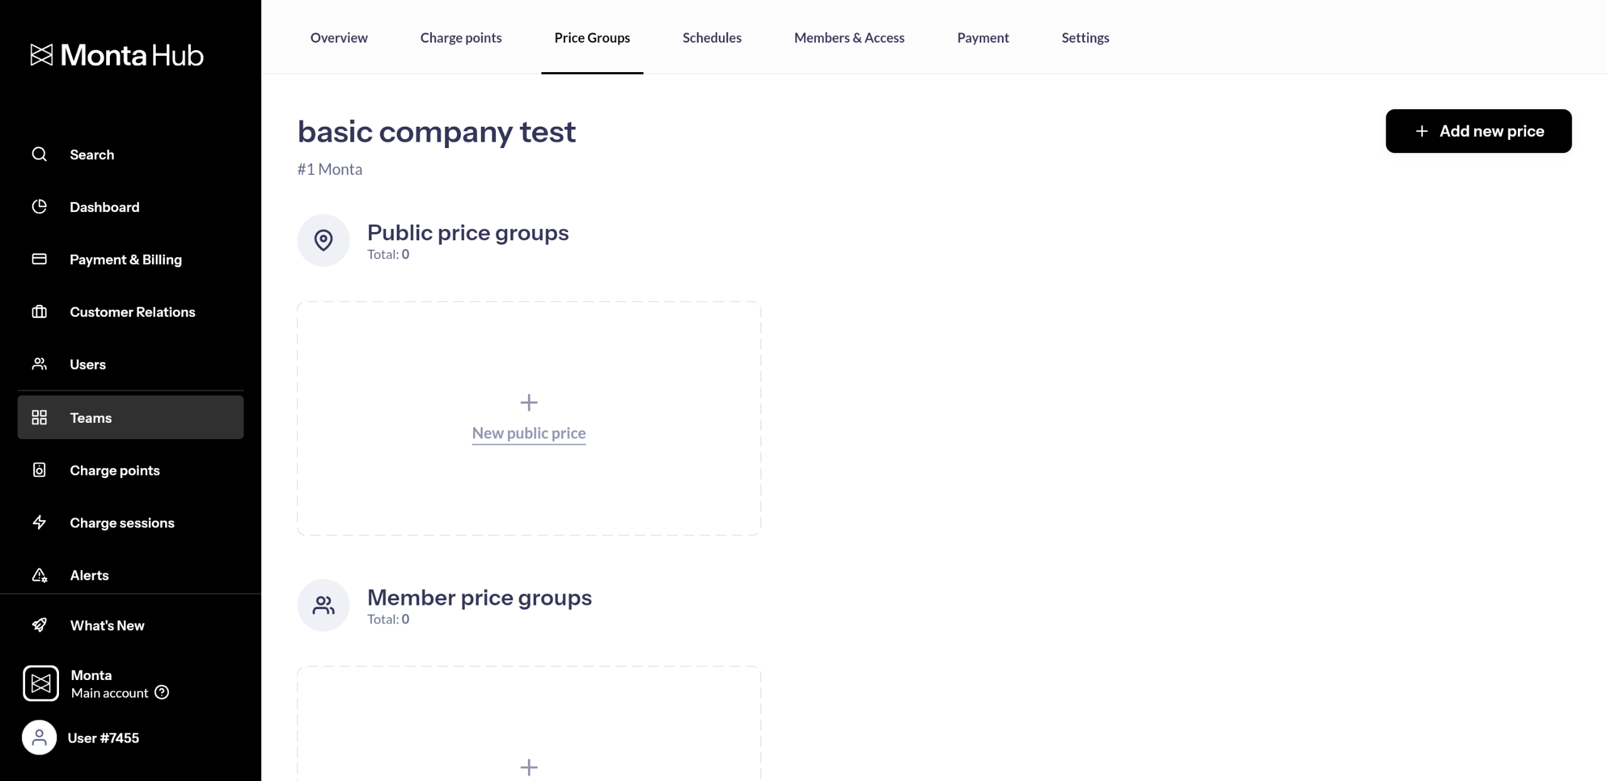This screenshot has height=781, width=1607.
Task: Click the New public price link
Action: [529, 433]
